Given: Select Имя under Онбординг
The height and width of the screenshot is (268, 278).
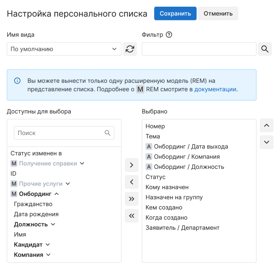Looking at the screenshot, I should (x=20, y=235).
